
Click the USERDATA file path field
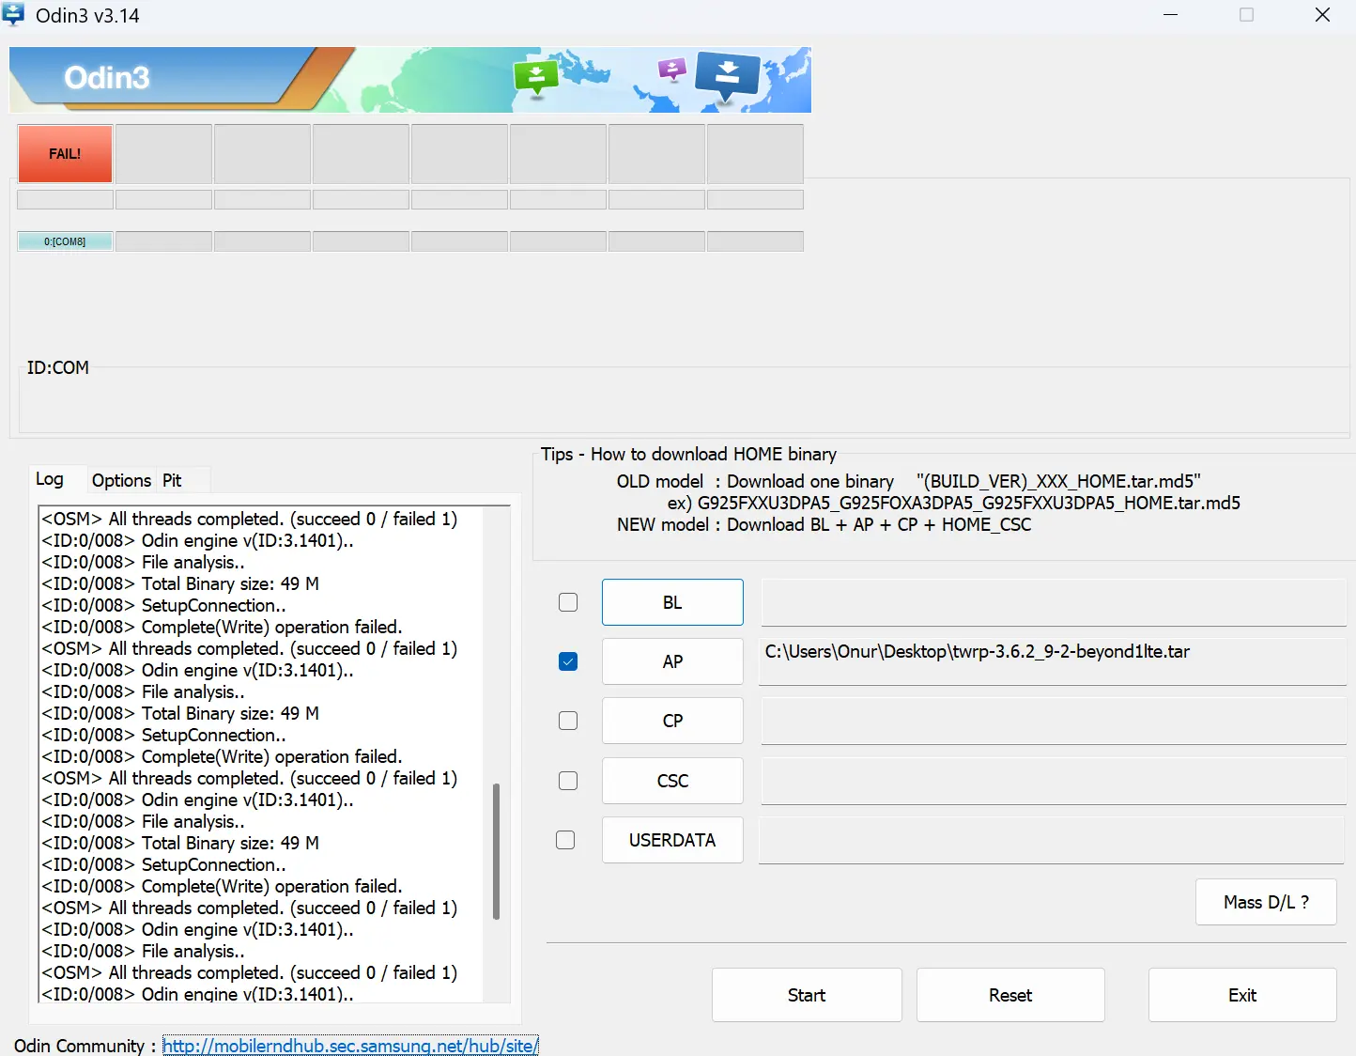pos(1052,840)
